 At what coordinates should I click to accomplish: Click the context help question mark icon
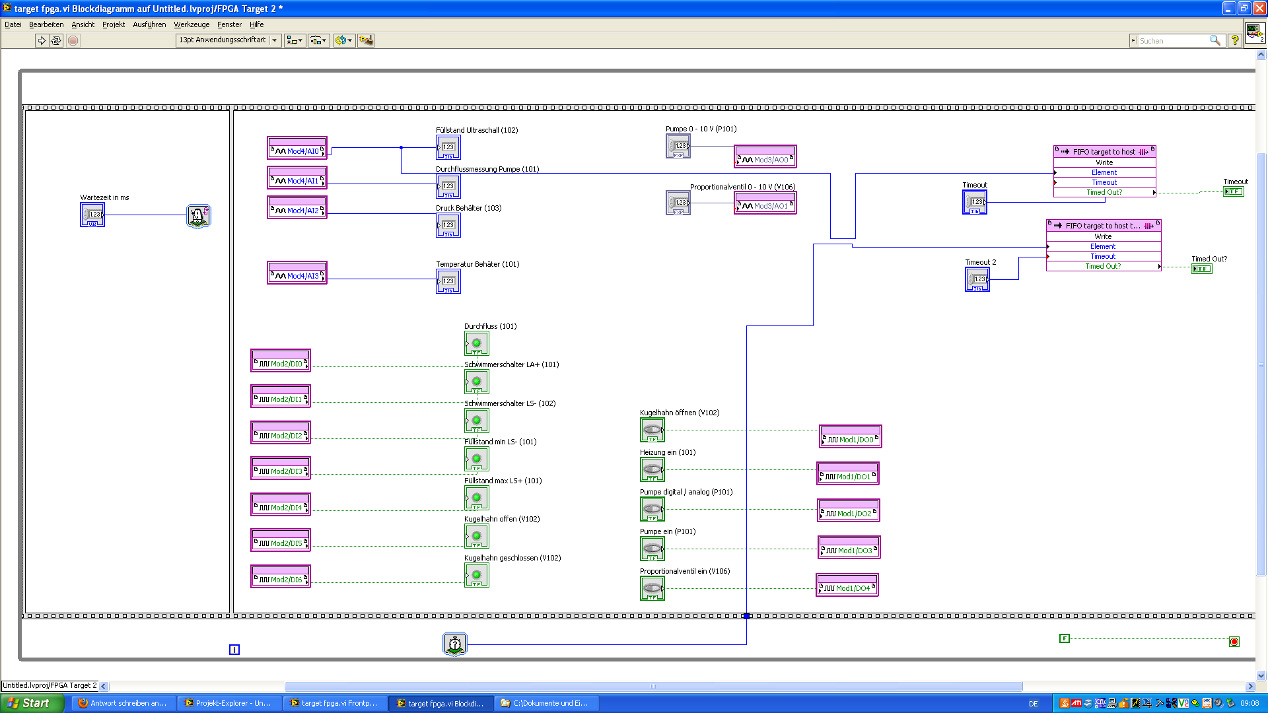coord(1234,40)
